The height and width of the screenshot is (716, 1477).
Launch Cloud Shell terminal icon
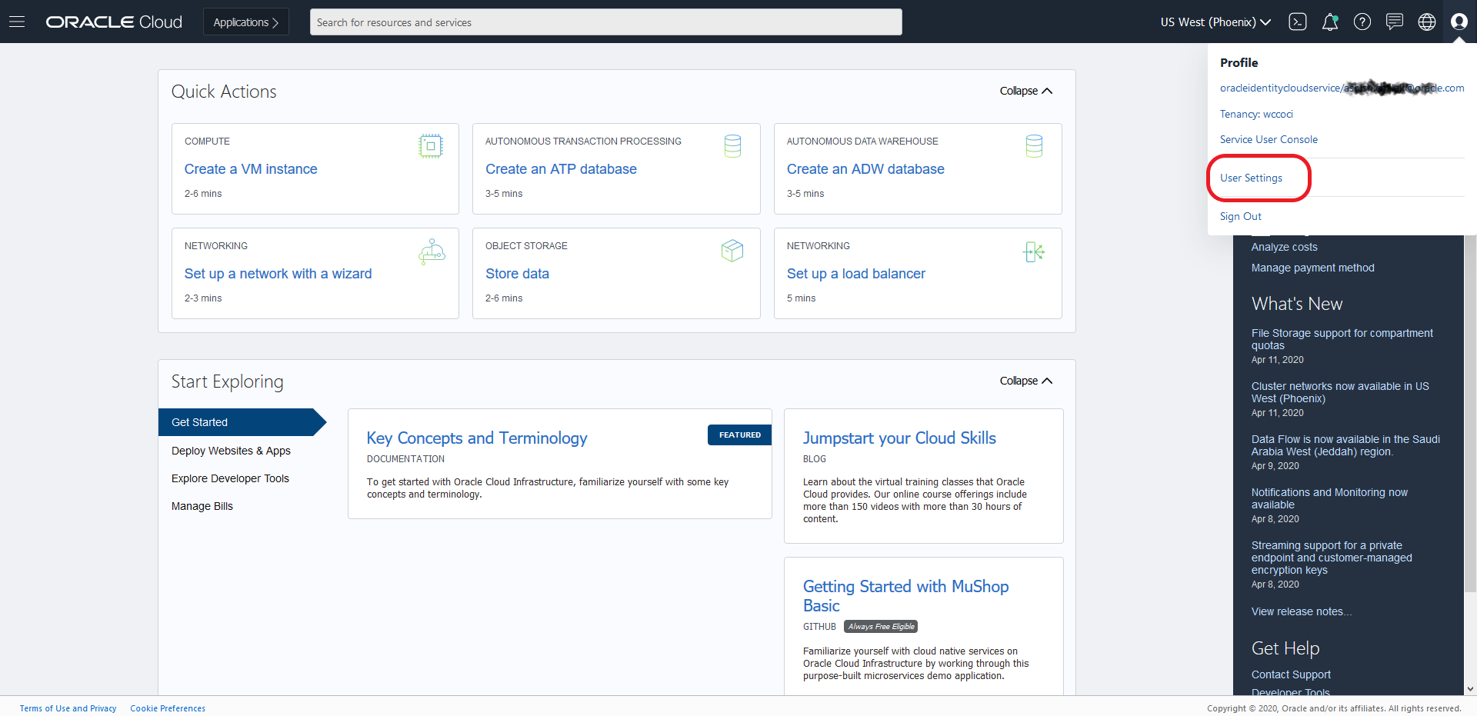point(1298,22)
